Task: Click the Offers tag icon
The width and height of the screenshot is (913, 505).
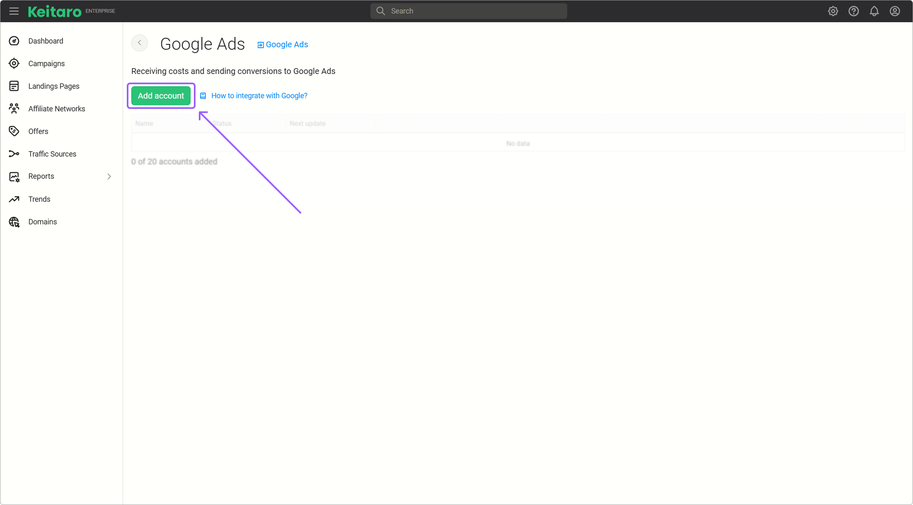Action: [x=14, y=131]
